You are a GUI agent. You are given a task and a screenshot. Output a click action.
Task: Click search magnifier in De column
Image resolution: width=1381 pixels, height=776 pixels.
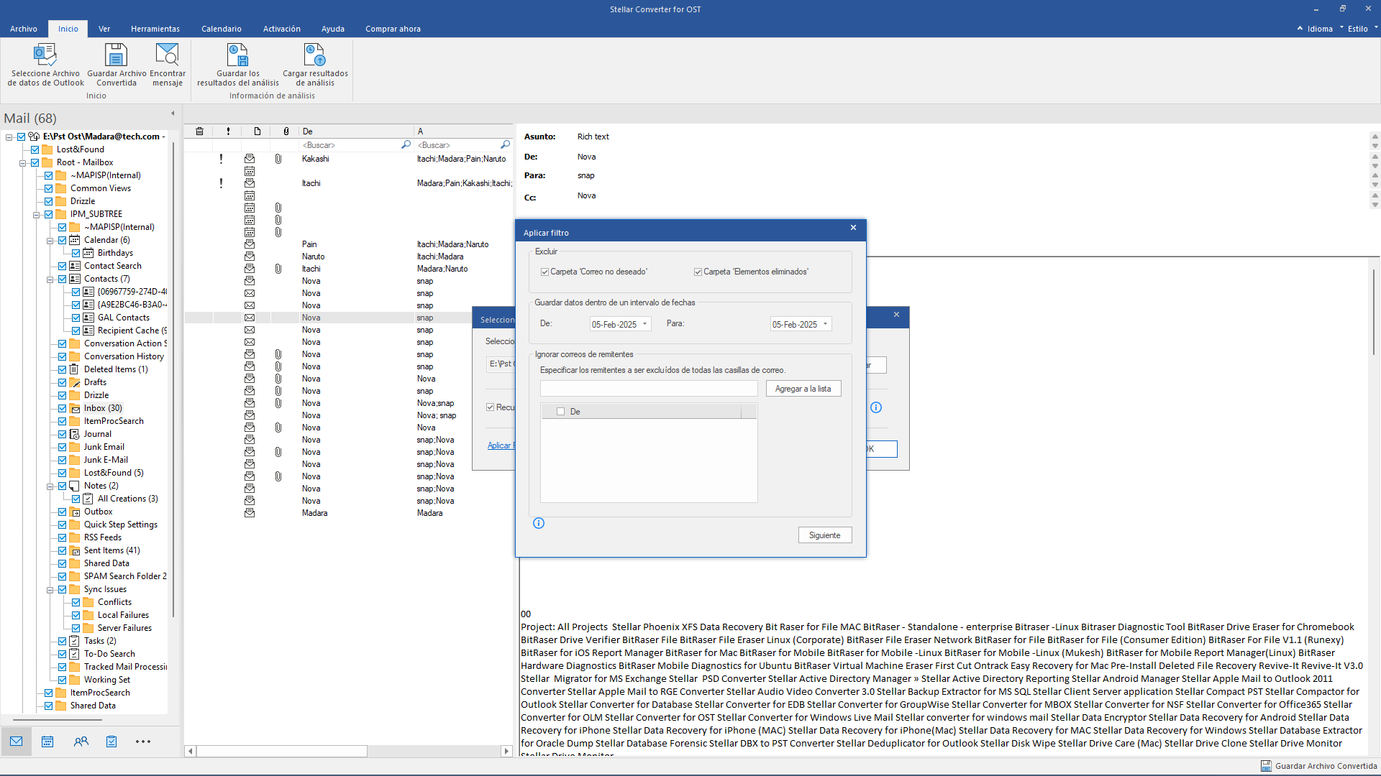pos(406,145)
